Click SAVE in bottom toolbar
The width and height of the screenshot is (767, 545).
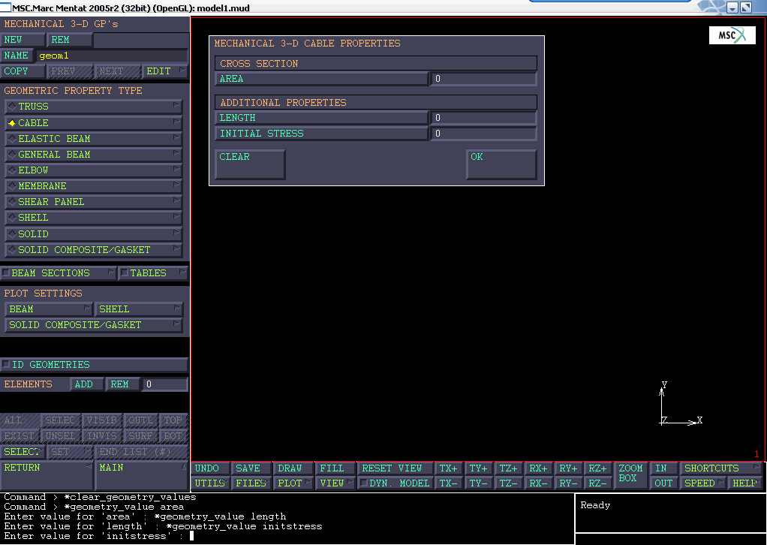tap(251, 468)
